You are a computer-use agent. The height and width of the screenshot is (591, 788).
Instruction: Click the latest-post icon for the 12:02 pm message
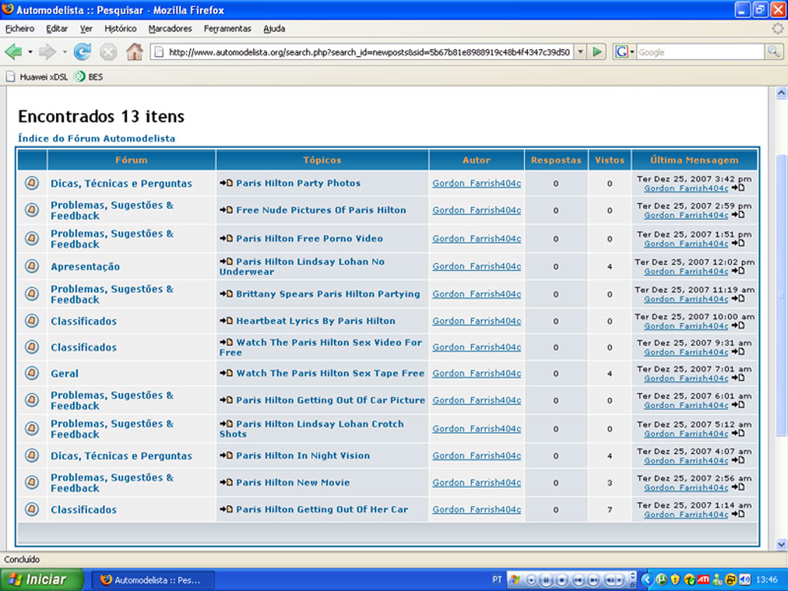point(738,272)
